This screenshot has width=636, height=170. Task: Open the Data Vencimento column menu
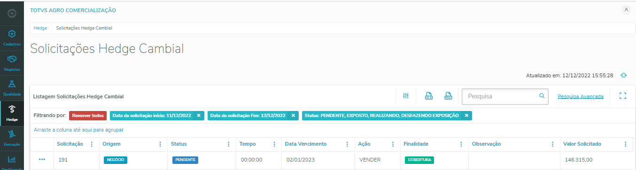(x=347, y=144)
